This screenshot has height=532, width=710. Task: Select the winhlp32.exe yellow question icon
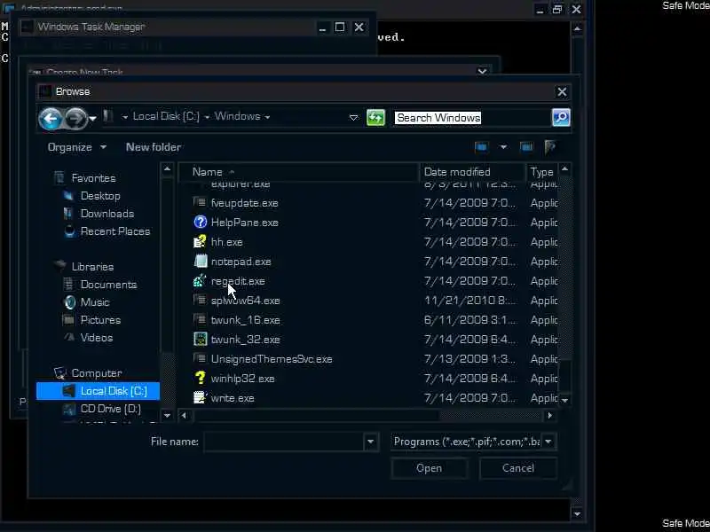click(201, 379)
